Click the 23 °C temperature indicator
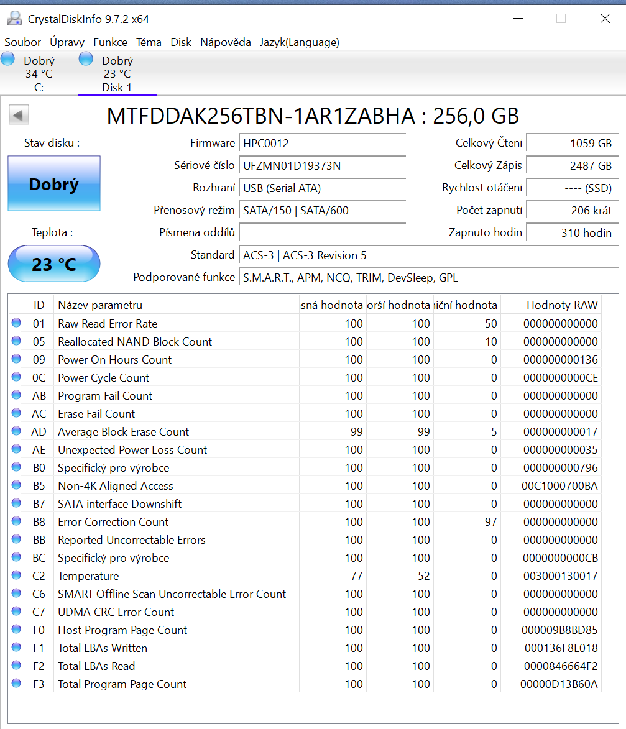Viewport: 626px width, 729px height. (53, 264)
